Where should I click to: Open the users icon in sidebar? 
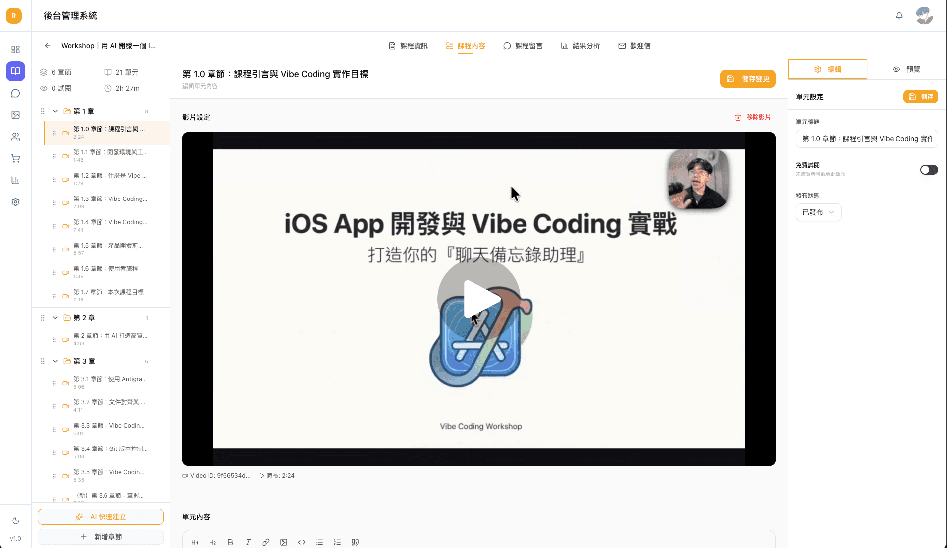[15, 137]
